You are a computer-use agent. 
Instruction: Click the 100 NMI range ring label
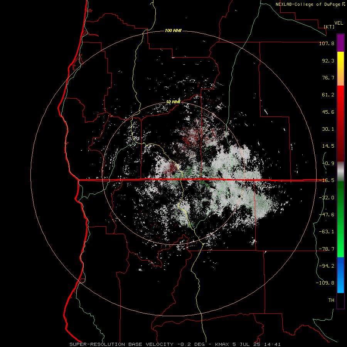[173, 30]
